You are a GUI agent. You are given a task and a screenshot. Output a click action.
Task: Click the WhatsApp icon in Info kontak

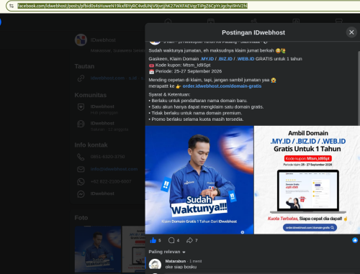click(81, 182)
